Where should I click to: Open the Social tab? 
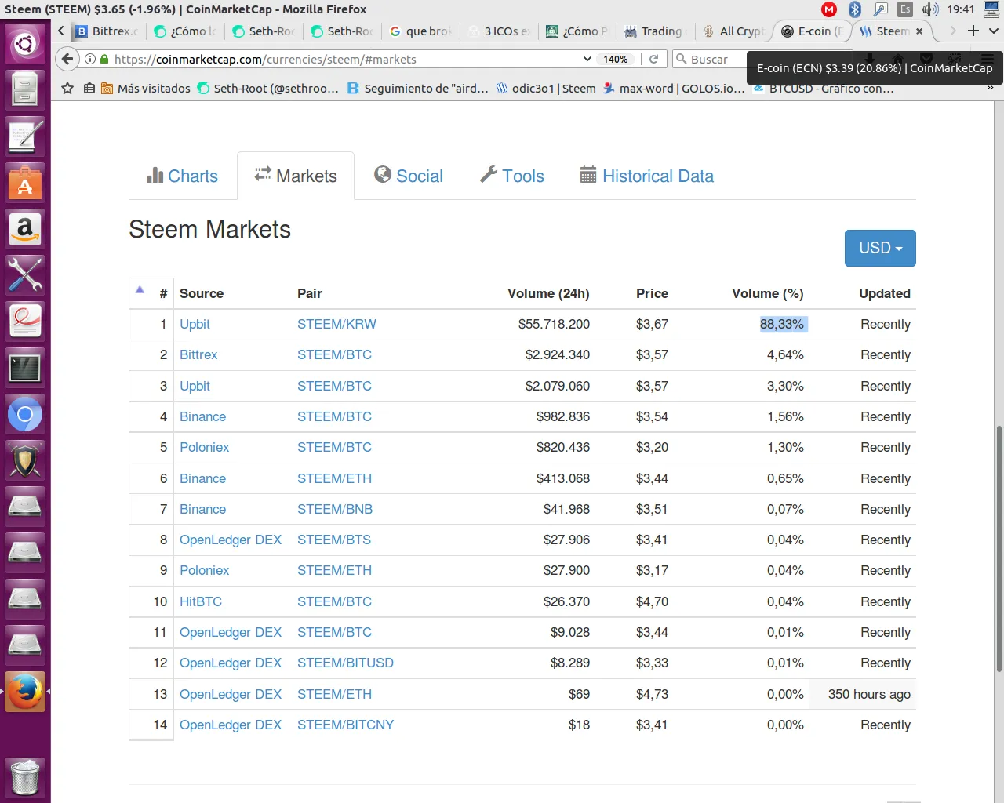(x=409, y=176)
